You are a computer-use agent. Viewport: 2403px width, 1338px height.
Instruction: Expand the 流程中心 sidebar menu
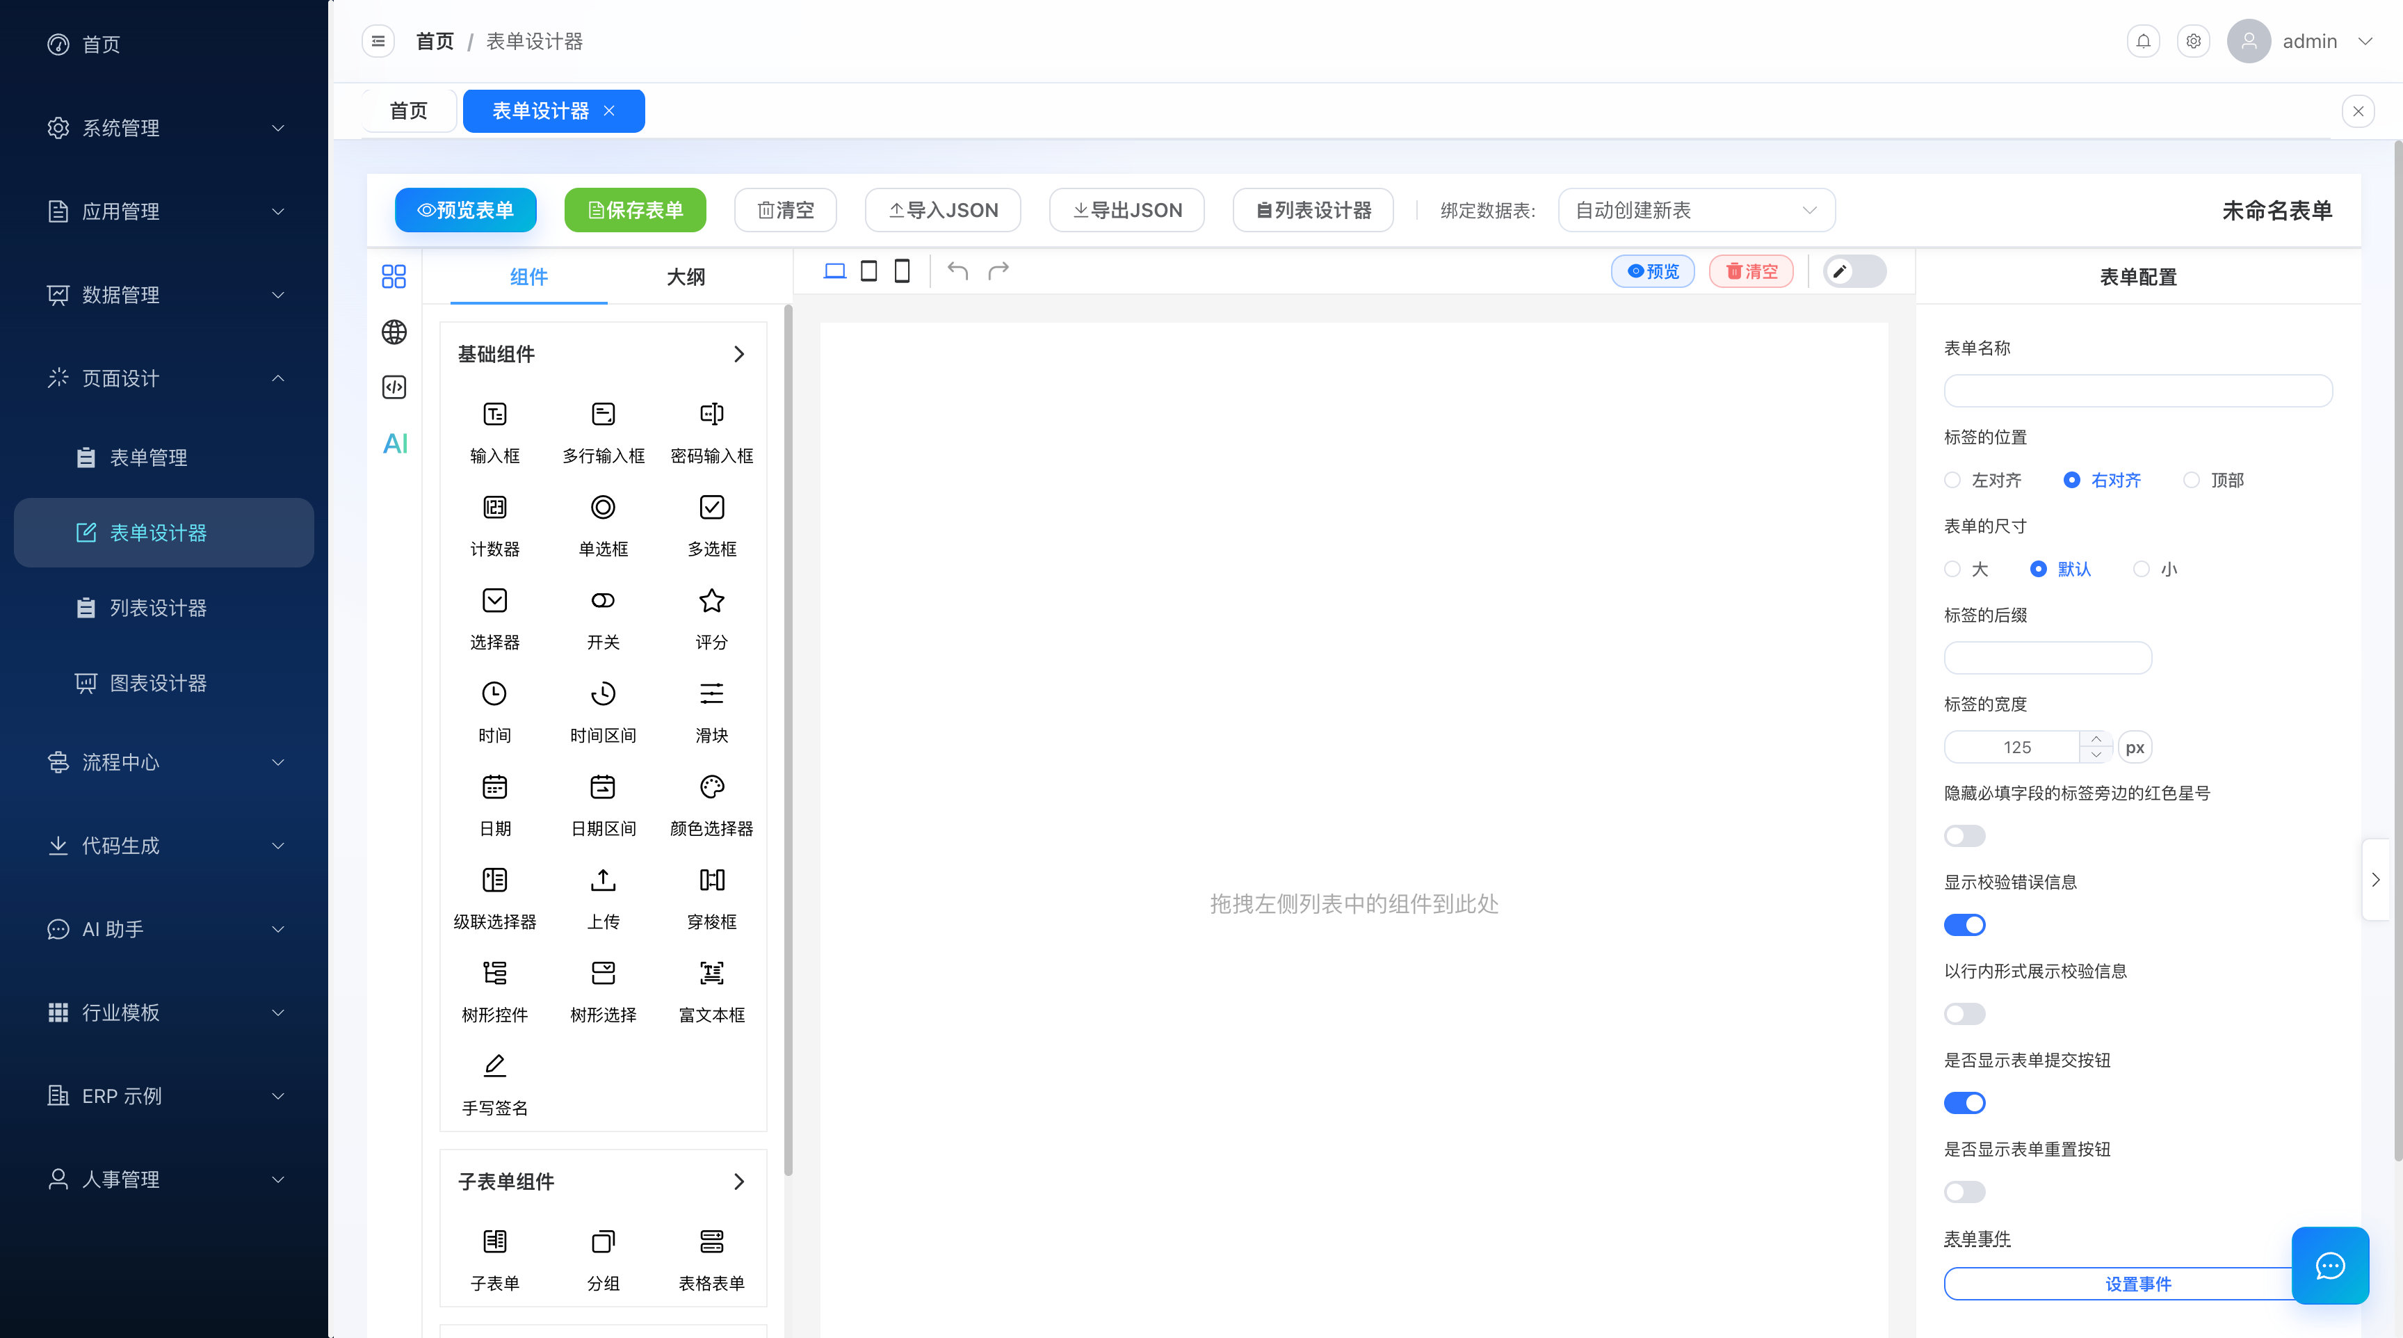click(x=164, y=762)
